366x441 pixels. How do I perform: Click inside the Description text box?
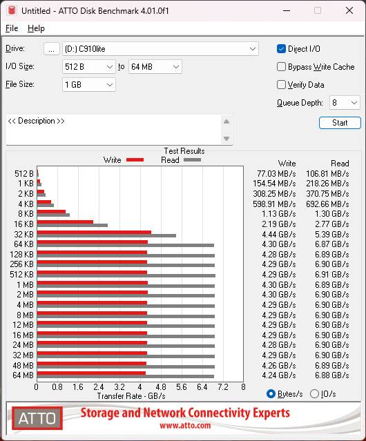pos(114,130)
